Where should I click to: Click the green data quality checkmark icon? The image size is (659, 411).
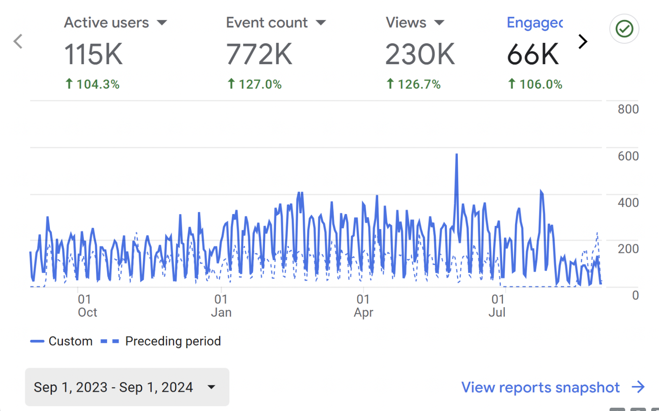click(x=624, y=29)
